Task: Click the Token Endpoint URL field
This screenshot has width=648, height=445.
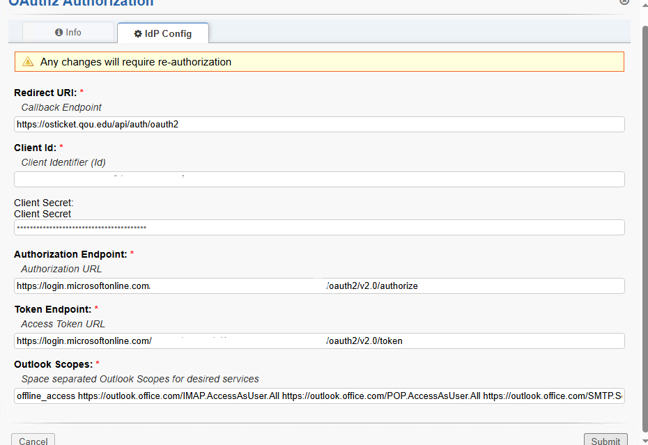Action: tap(319, 341)
